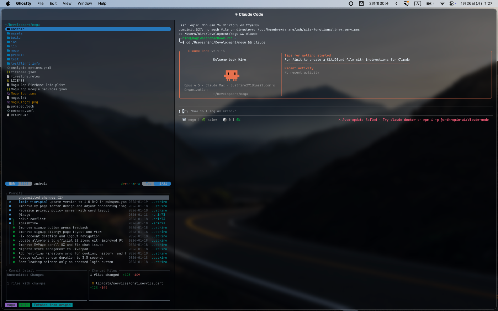The width and height of the screenshot is (498, 311).
Task: Click the 'Tips for getting started' heading
Action: [x=308, y=55]
